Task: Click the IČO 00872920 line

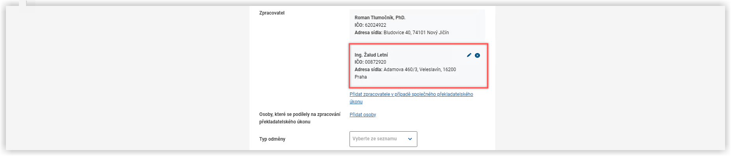Action: (370, 62)
